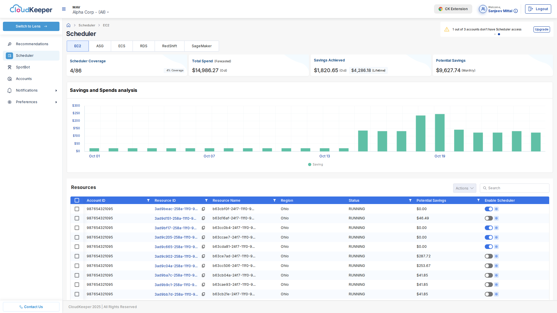Copy resource ID 3ad9c902-258a
Screen dimensions: 557x313
coord(203,256)
